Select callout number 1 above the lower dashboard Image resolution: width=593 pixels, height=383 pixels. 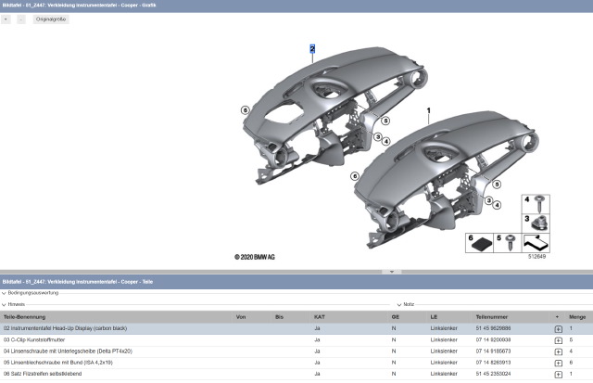tap(428, 110)
